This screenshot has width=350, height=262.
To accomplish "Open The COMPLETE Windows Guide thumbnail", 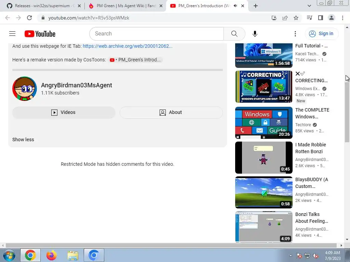I will tap(264, 123).
